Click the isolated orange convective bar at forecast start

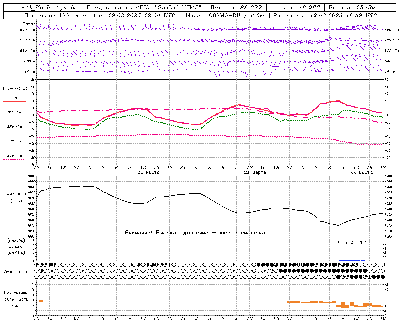41,301
